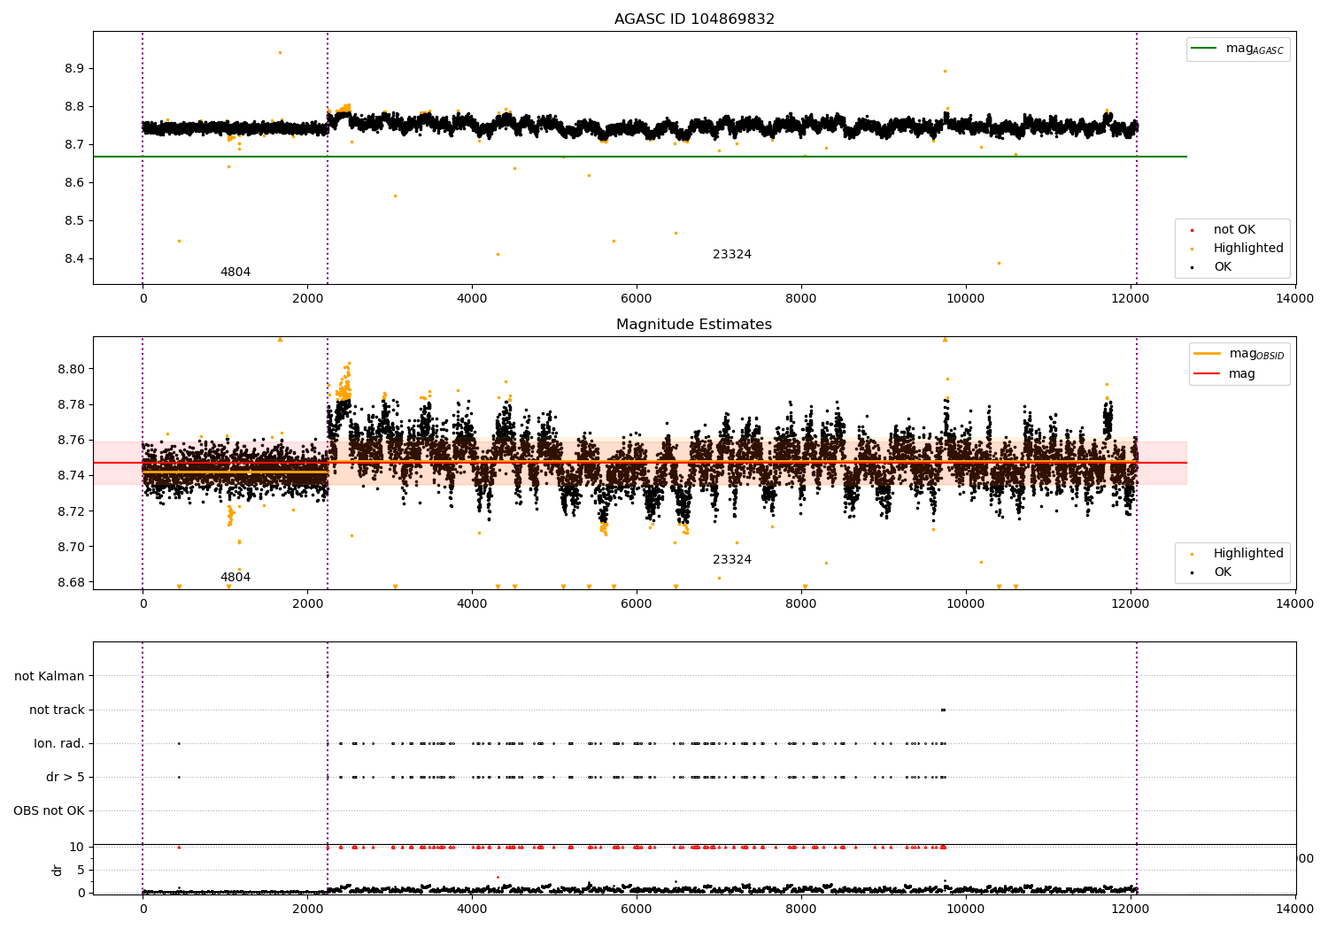Screen dimensions: 1328x929
Task: Click the '10' tick on the dr axis
Action: click(x=77, y=847)
